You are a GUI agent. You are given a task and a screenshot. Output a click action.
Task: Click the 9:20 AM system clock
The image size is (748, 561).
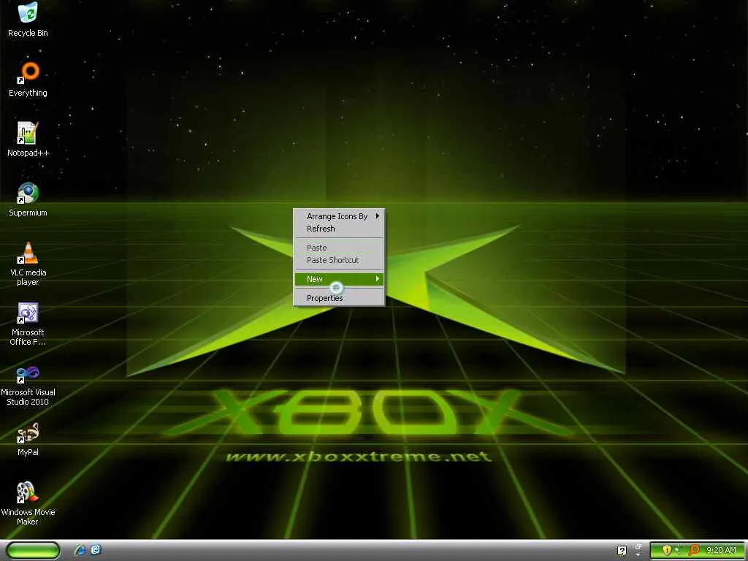[721, 551]
